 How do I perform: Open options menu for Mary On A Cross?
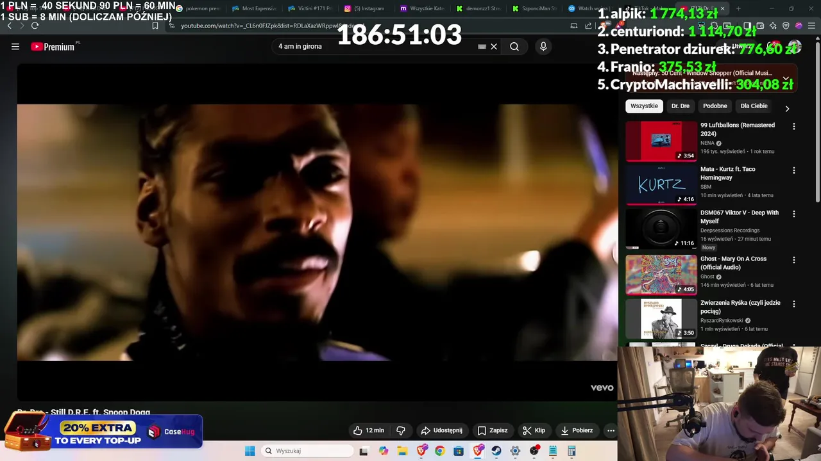[794, 260]
